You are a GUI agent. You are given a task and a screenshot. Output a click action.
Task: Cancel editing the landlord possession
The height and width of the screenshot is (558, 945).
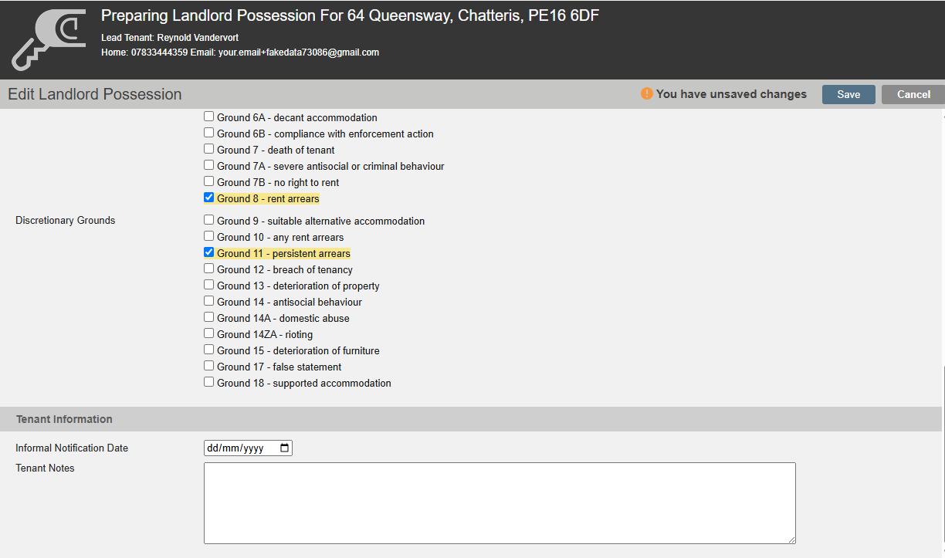click(x=913, y=94)
